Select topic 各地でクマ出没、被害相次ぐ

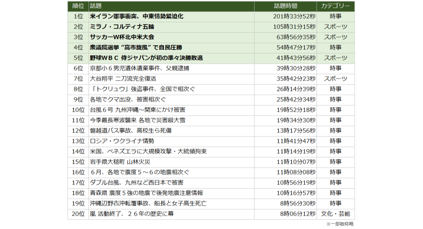(x=128, y=99)
